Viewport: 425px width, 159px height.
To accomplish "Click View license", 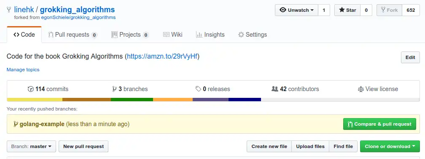I will coord(378,89).
